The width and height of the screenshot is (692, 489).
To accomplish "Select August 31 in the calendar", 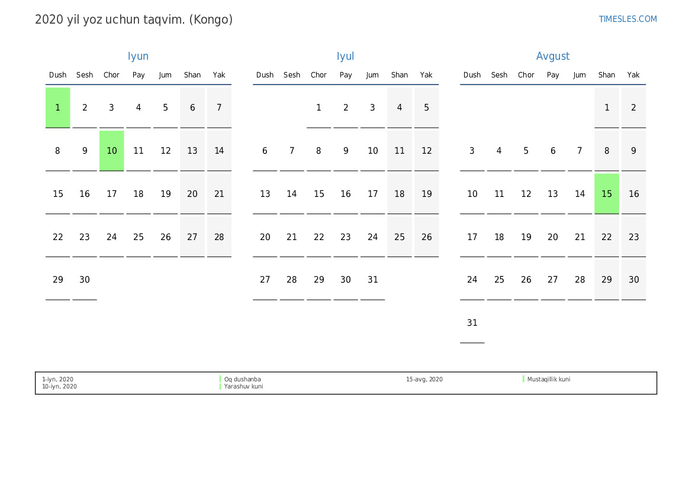I will pyautogui.click(x=472, y=323).
